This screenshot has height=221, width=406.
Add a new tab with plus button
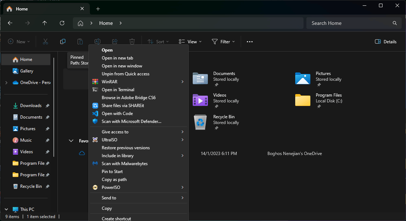[x=98, y=9]
